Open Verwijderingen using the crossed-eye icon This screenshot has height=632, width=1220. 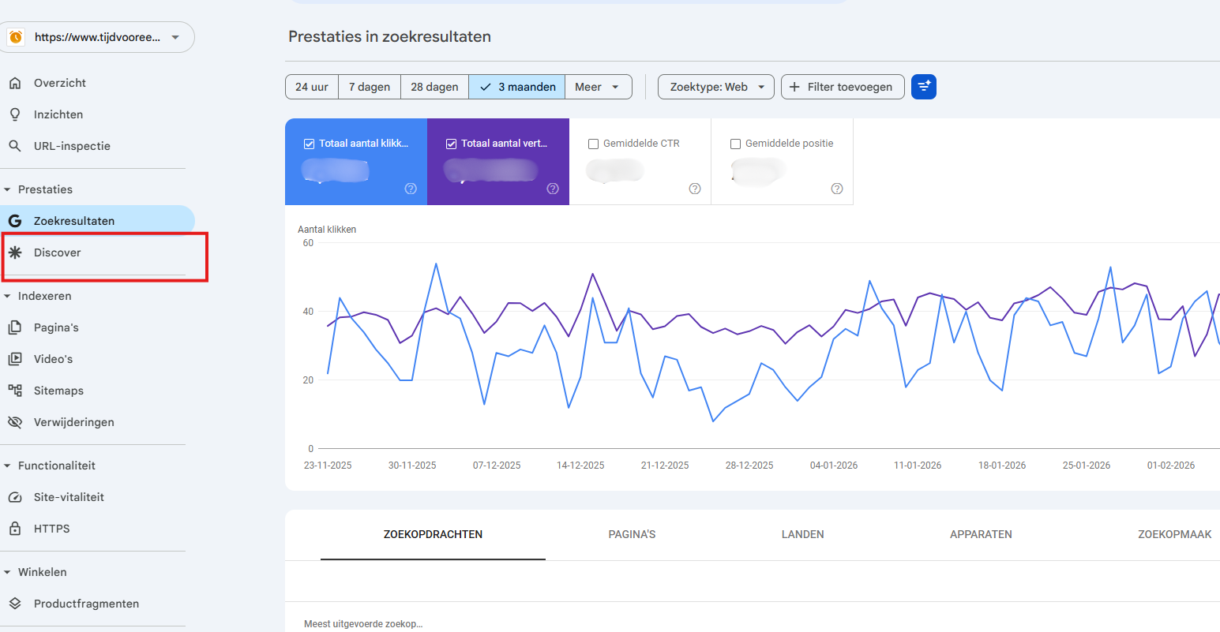(x=16, y=421)
